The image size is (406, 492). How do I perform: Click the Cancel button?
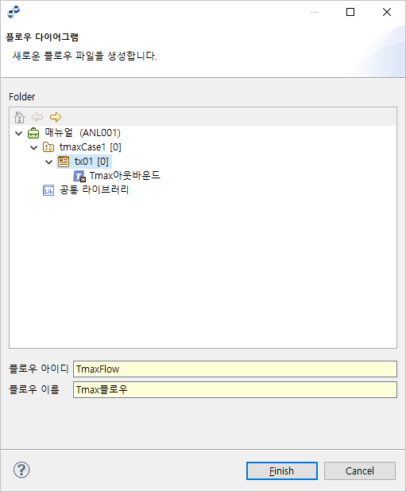tap(360, 471)
